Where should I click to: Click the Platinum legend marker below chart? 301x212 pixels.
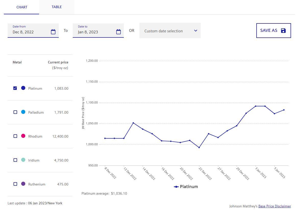[176, 187]
